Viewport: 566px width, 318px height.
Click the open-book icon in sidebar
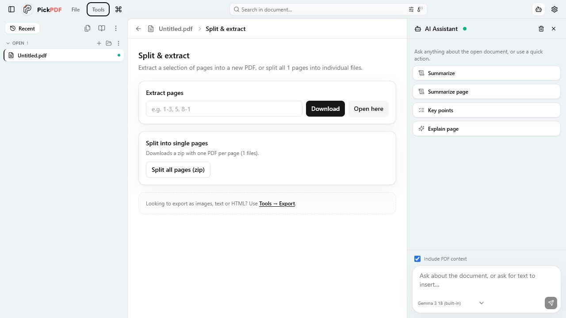point(102,28)
